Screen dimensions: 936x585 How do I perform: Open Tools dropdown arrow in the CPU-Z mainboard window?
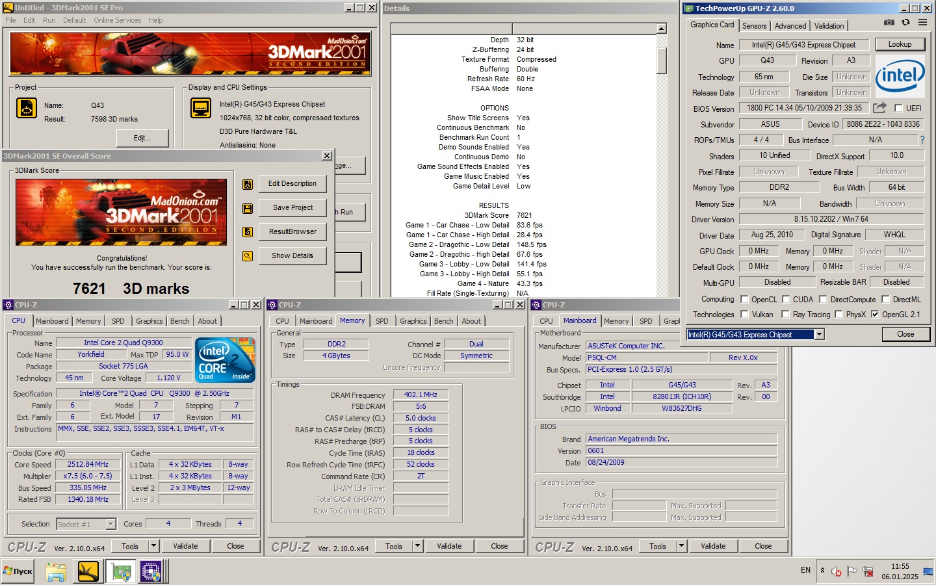682,546
